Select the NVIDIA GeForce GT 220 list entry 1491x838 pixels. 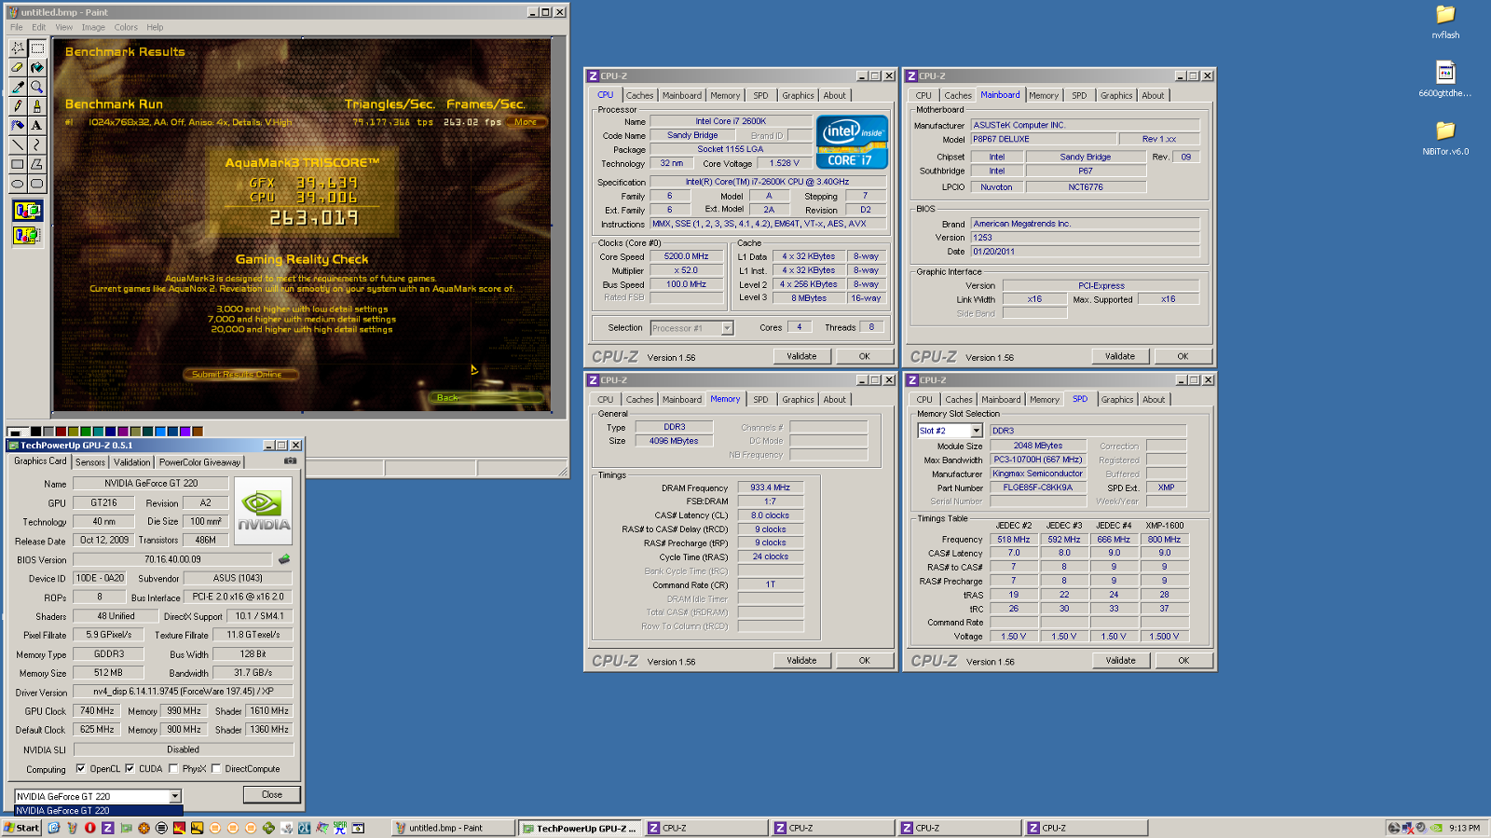tap(98, 811)
